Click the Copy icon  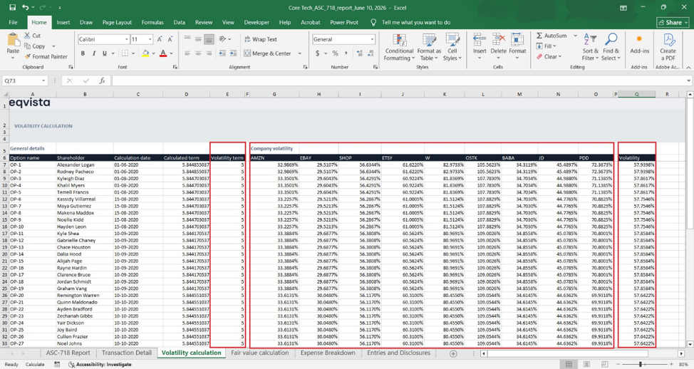pyautogui.click(x=28, y=46)
